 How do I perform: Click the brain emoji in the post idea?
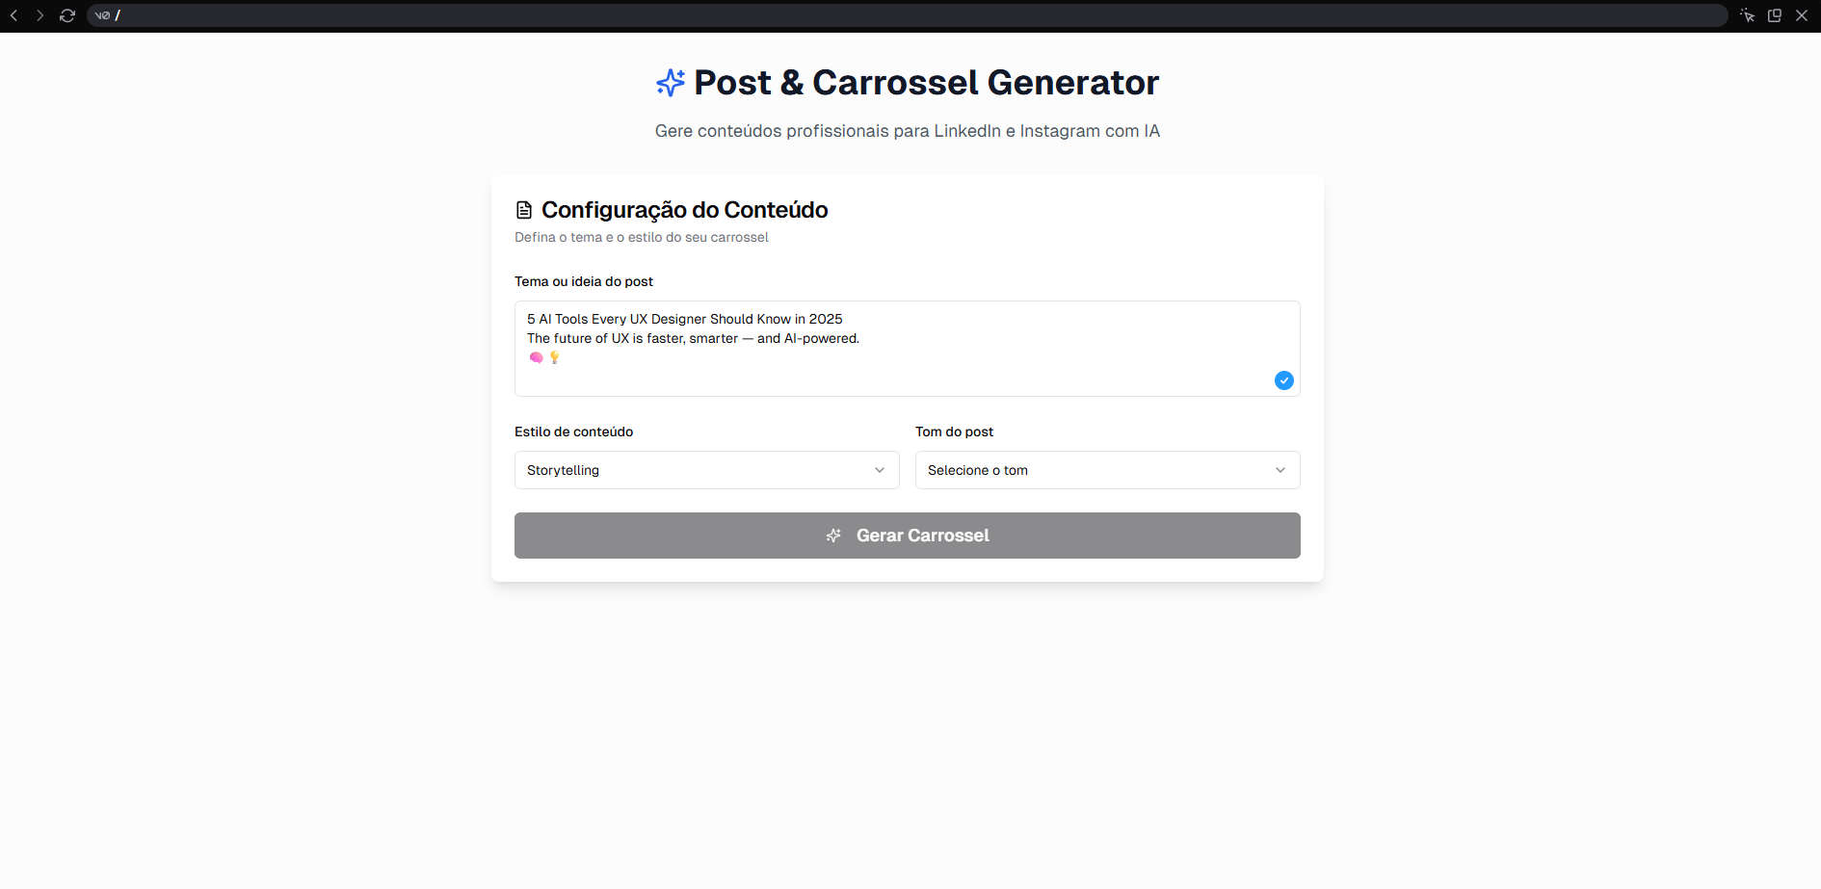point(537,357)
